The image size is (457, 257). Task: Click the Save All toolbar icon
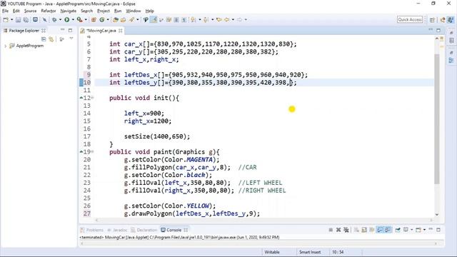26,19
